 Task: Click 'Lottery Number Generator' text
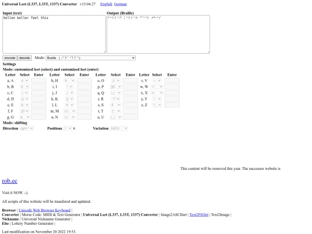[32, 224]
